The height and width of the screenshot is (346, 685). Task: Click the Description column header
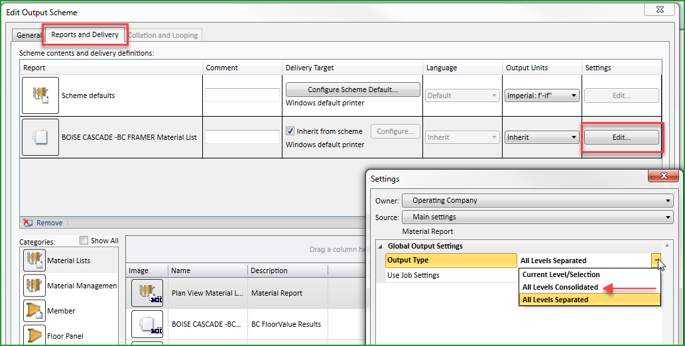[x=287, y=270]
